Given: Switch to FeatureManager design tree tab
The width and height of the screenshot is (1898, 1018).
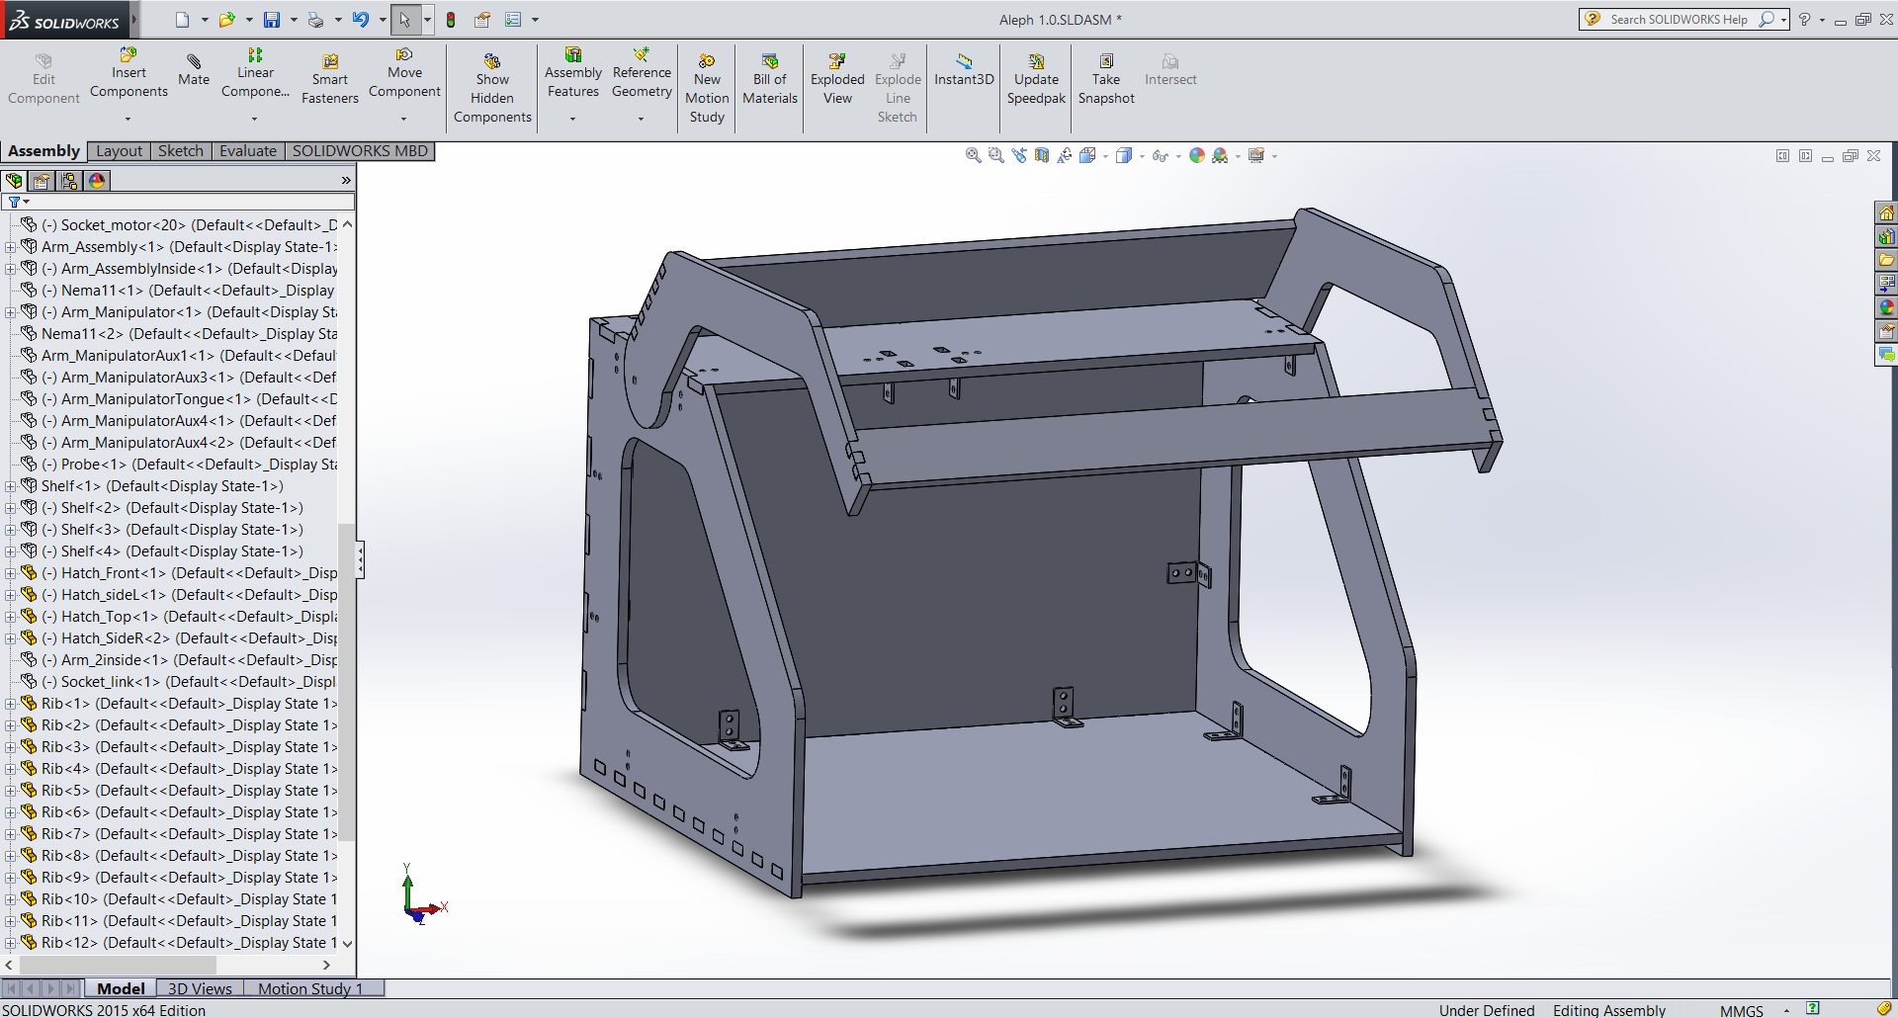Looking at the screenshot, I should tap(14, 181).
